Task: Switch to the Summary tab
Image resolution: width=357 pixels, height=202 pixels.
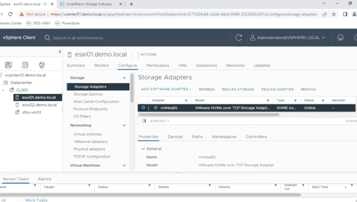Action: (76, 66)
